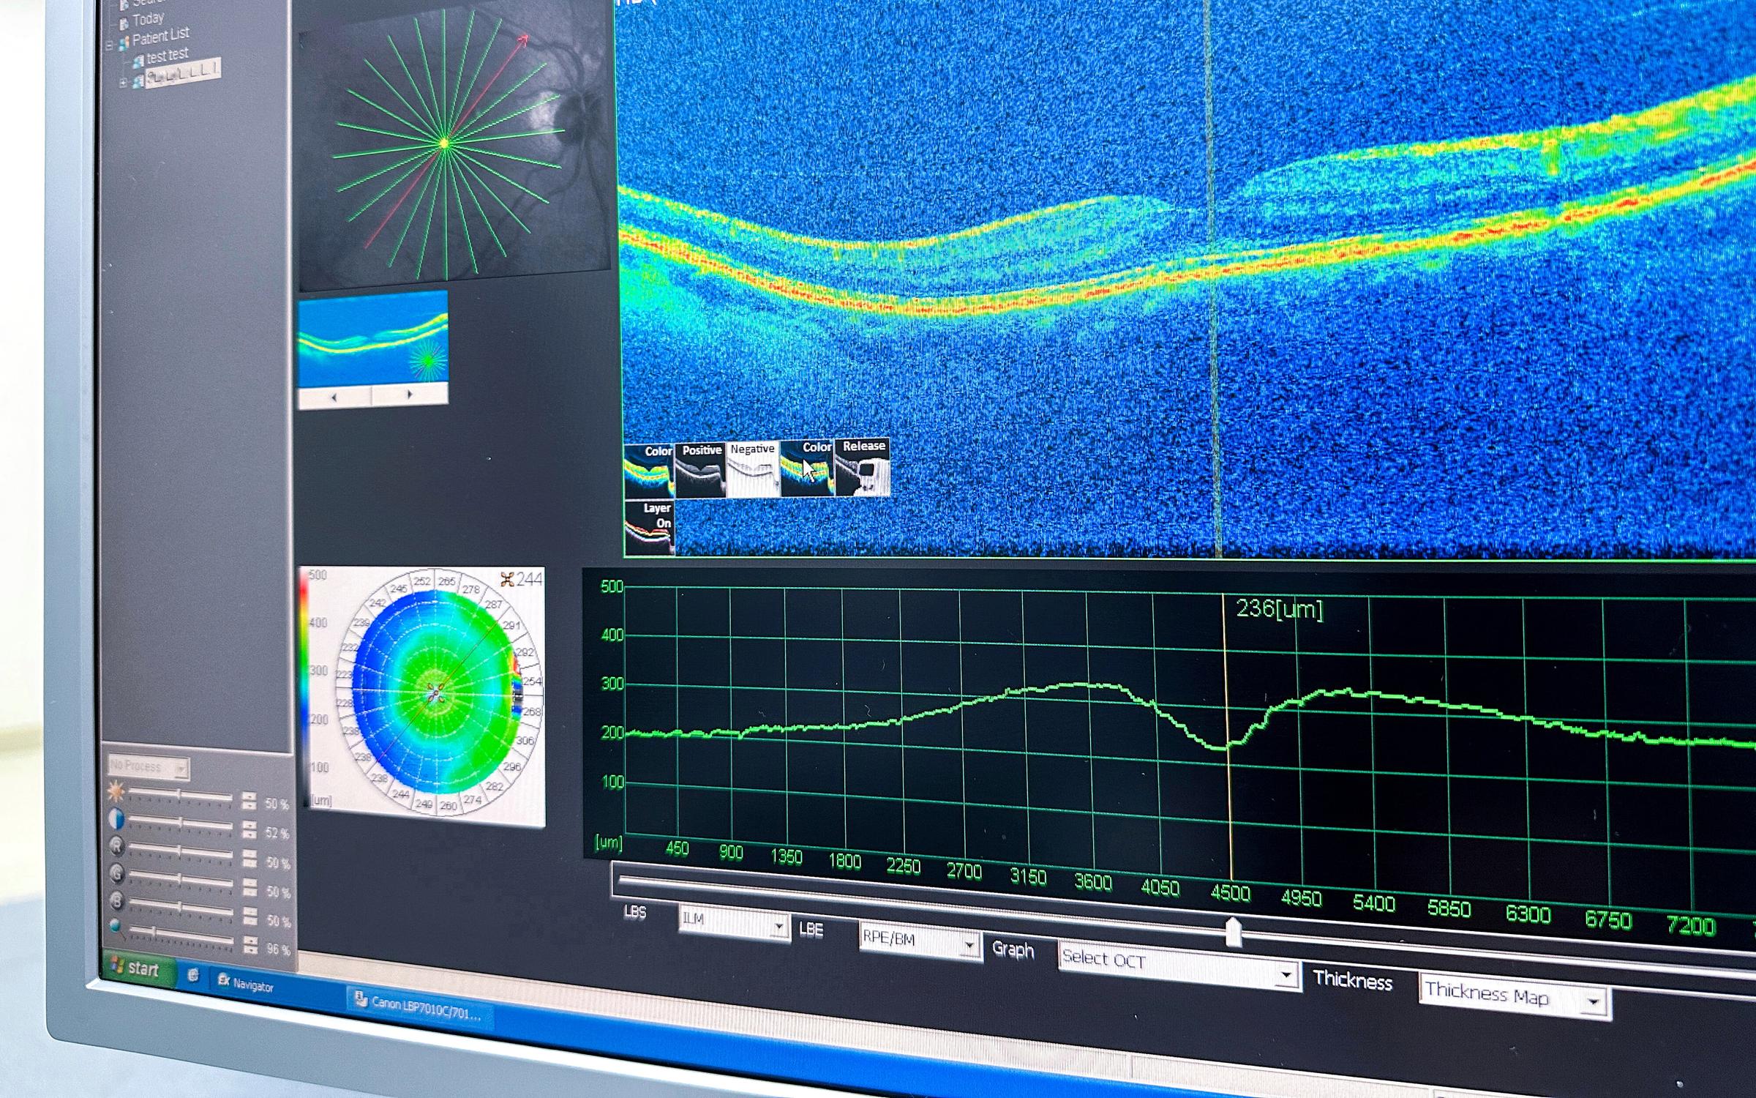Click the contrast half-circle icon

[116, 820]
